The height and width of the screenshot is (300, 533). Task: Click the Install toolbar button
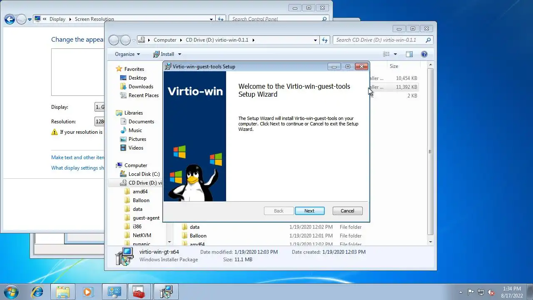point(164,54)
